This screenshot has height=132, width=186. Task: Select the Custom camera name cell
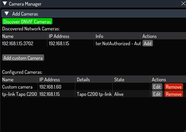click(17, 87)
